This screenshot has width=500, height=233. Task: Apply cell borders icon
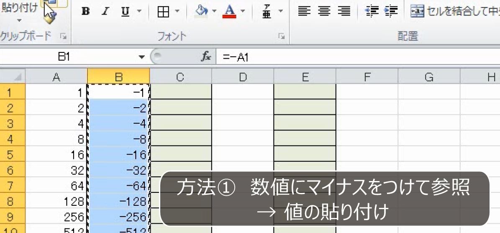point(163,12)
